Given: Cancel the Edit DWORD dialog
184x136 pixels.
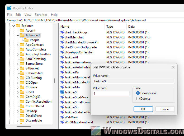Looking at the screenshot, I should tap(165, 109).
